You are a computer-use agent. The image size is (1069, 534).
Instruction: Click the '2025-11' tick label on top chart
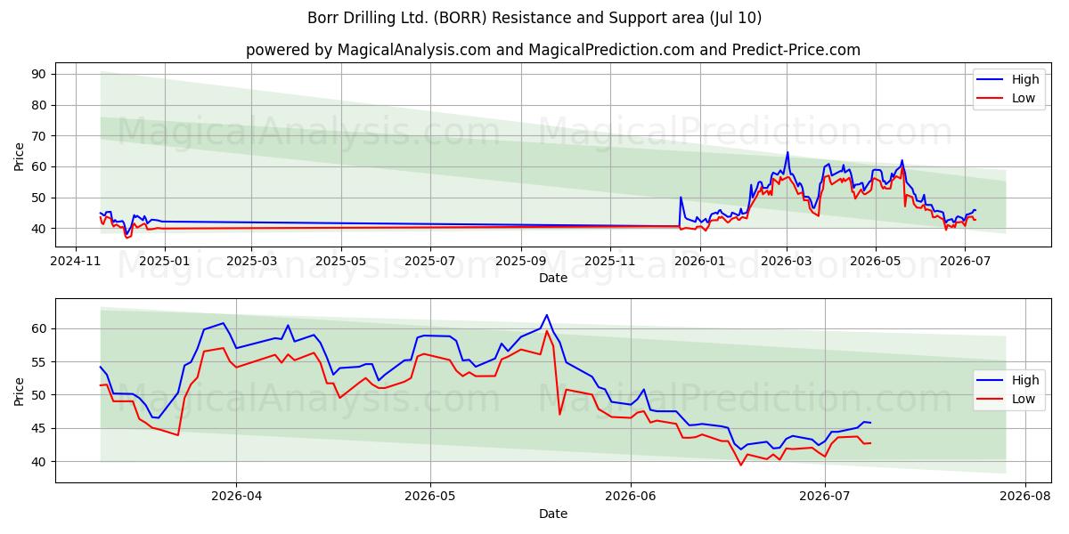click(x=610, y=261)
